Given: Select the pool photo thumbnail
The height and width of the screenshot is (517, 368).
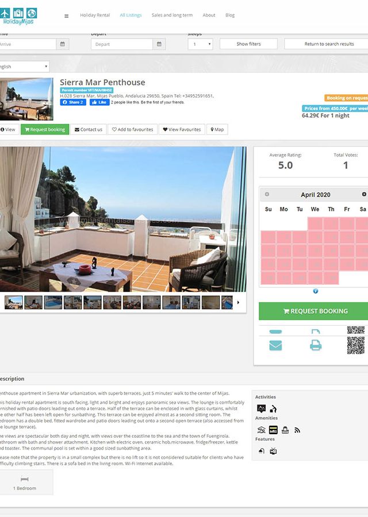Looking at the screenshot, I should (x=53, y=302).
